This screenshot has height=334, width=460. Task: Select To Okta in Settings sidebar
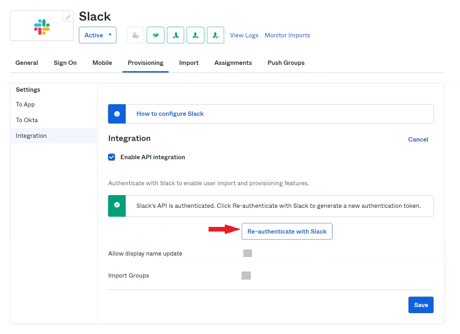click(27, 120)
